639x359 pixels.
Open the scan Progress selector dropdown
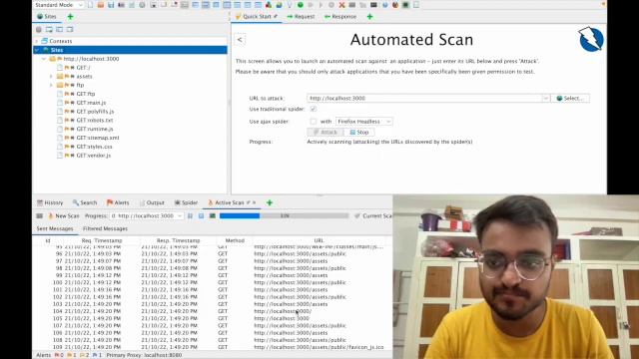[147, 215]
